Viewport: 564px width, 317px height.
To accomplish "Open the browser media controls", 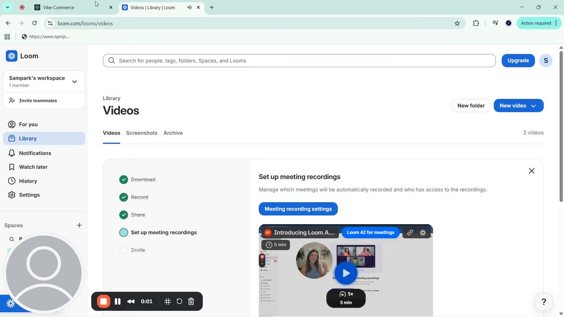I will click(x=495, y=23).
